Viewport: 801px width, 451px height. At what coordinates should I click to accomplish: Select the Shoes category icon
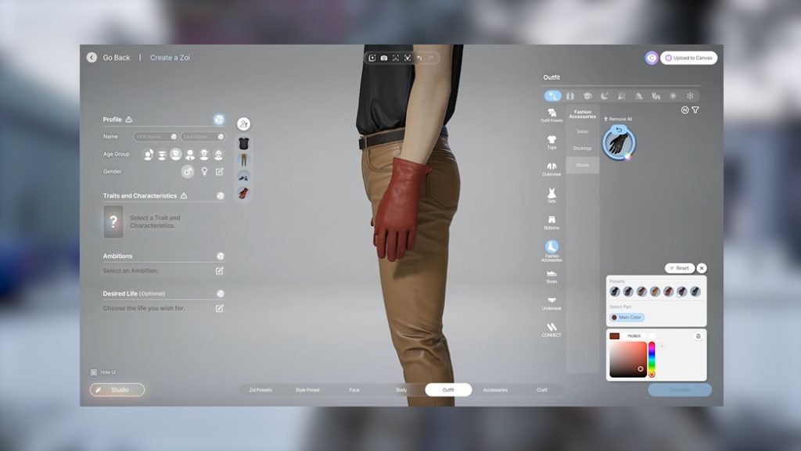[551, 276]
